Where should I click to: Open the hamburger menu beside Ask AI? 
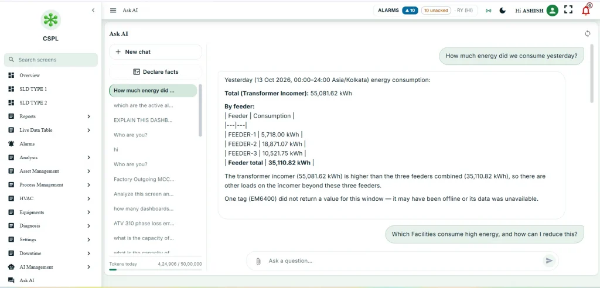[x=113, y=11]
